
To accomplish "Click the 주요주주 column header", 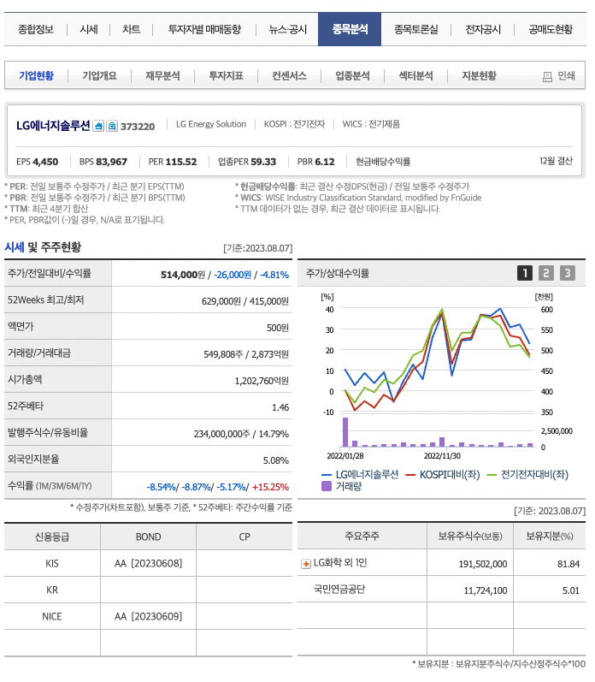I will [x=362, y=536].
